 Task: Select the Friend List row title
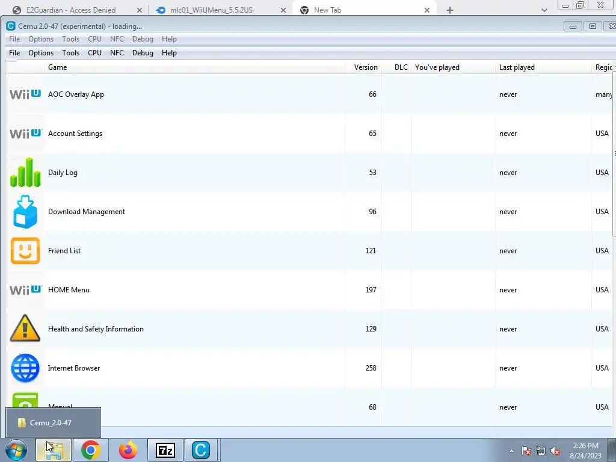(x=64, y=251)
